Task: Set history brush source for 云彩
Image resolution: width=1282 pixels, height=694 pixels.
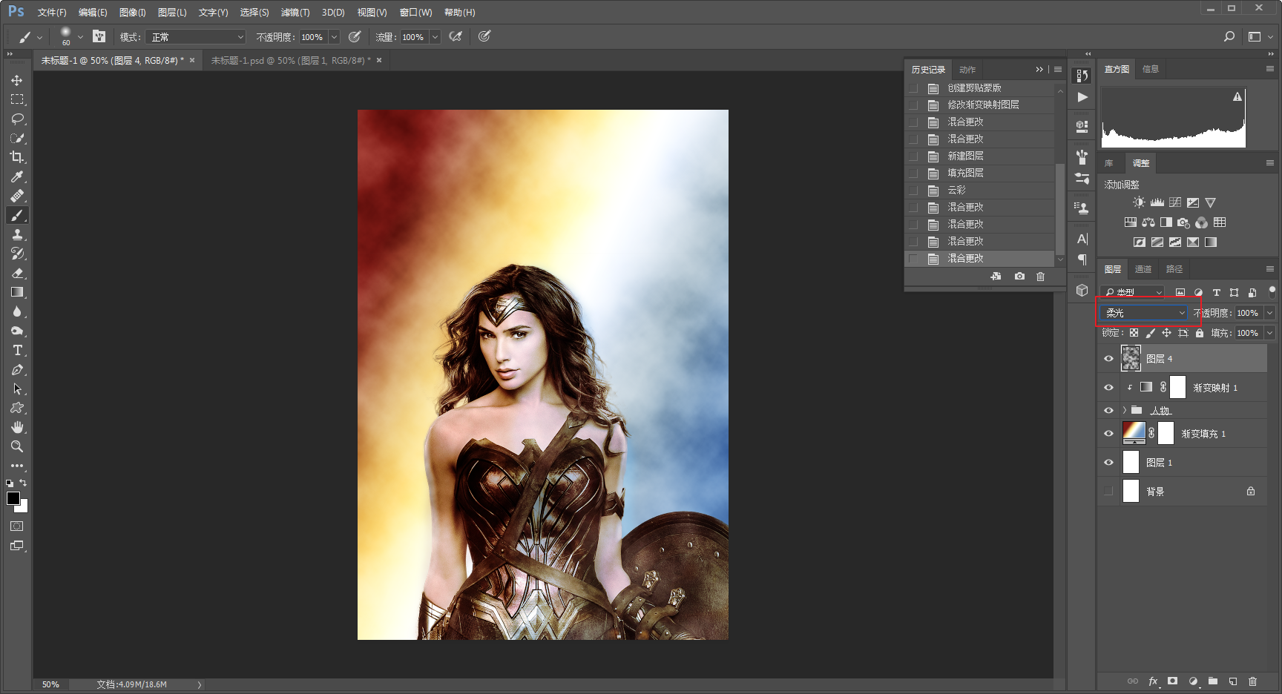Action: 913,191
